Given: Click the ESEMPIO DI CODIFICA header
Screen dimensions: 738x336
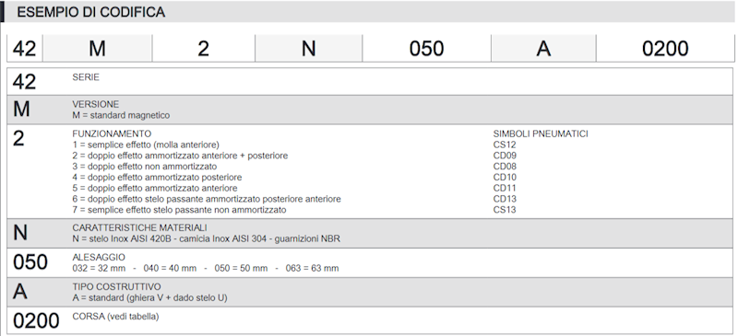Looking at the screenshot, I should coord(90,12).
